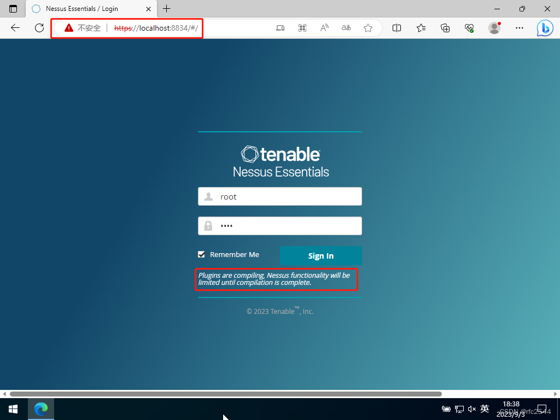Open a new browser tab
560x420 pixels.
166,9
